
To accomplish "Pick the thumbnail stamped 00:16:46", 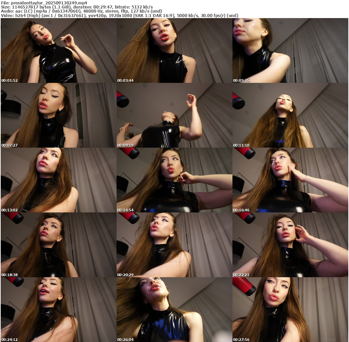I will click(290, 180).
